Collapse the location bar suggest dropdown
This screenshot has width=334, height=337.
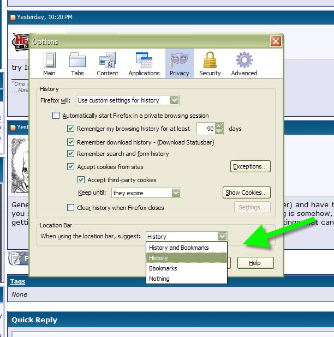tap(222, 237)
